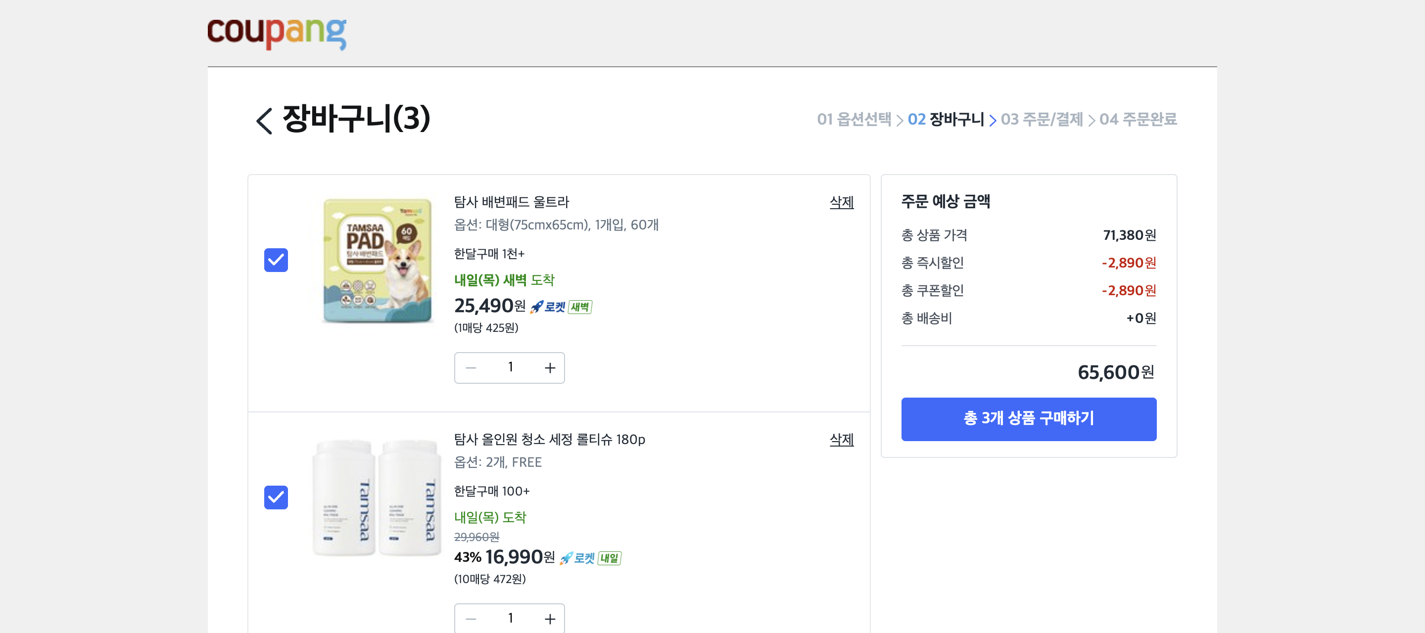The height and width of the screenshot is (633, 1425).
Task: Increase quantity of 탐사 배변패드 울트라
Action: pyautogui.click(x=549, y=367)
